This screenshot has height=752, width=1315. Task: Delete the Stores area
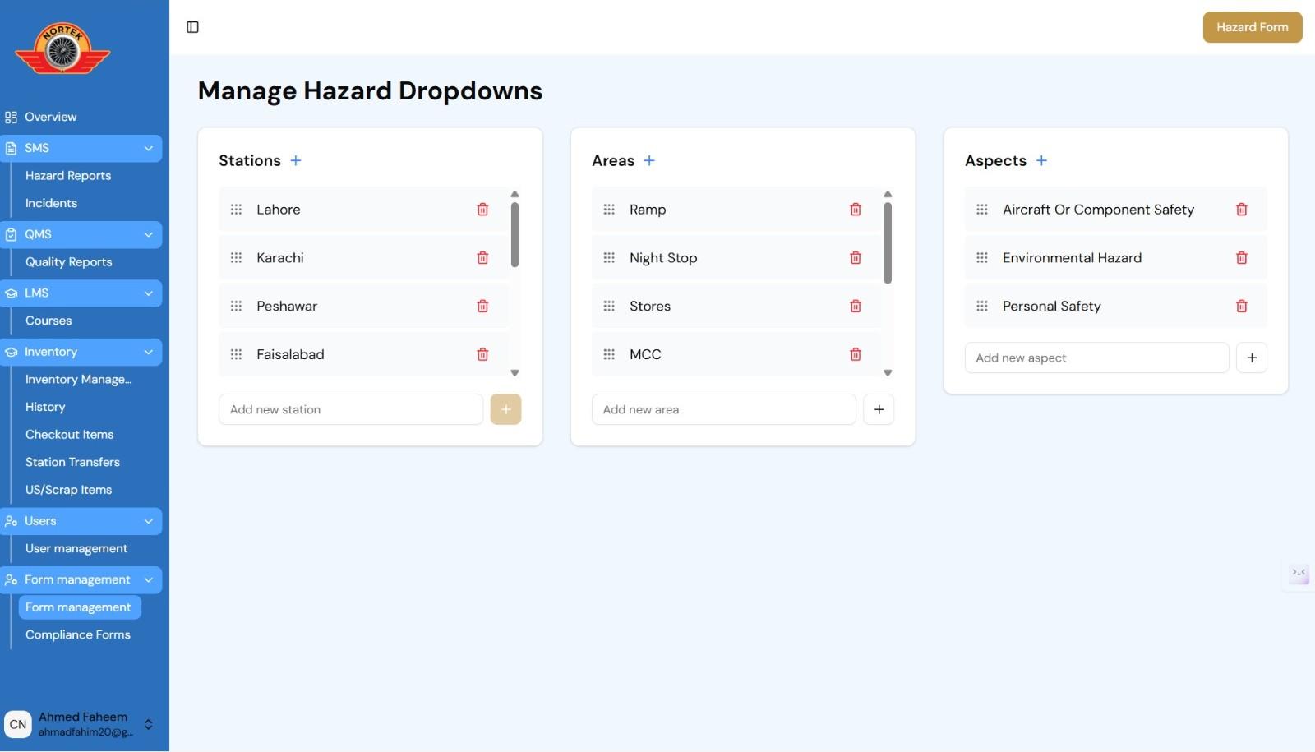pyautogui.click(x=856, y=307)
